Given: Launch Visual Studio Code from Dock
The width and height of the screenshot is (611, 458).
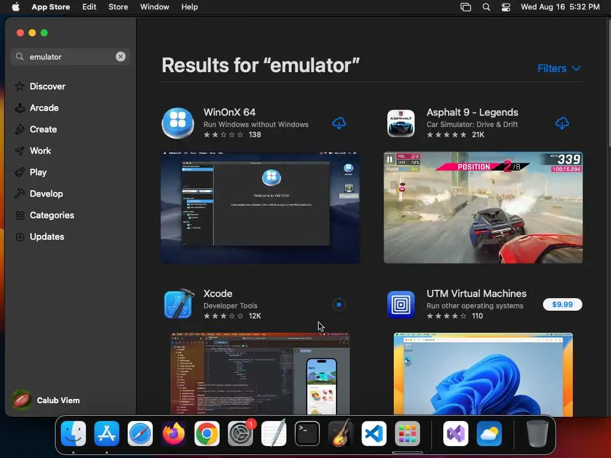Looking at the screenshot, I should point(374,434).
